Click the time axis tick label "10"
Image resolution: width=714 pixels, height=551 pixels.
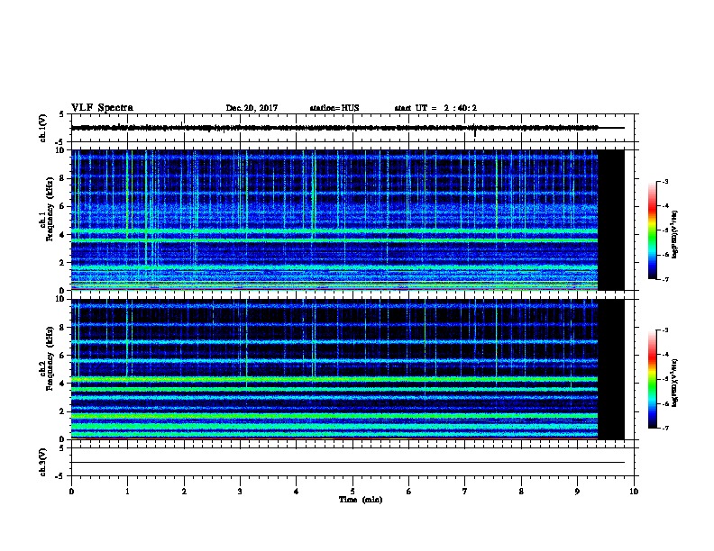click(634, 492)
